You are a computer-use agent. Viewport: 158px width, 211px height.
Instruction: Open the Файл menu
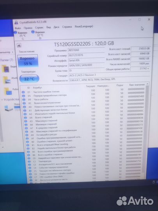pyautogui.click(x=18, y=28)
